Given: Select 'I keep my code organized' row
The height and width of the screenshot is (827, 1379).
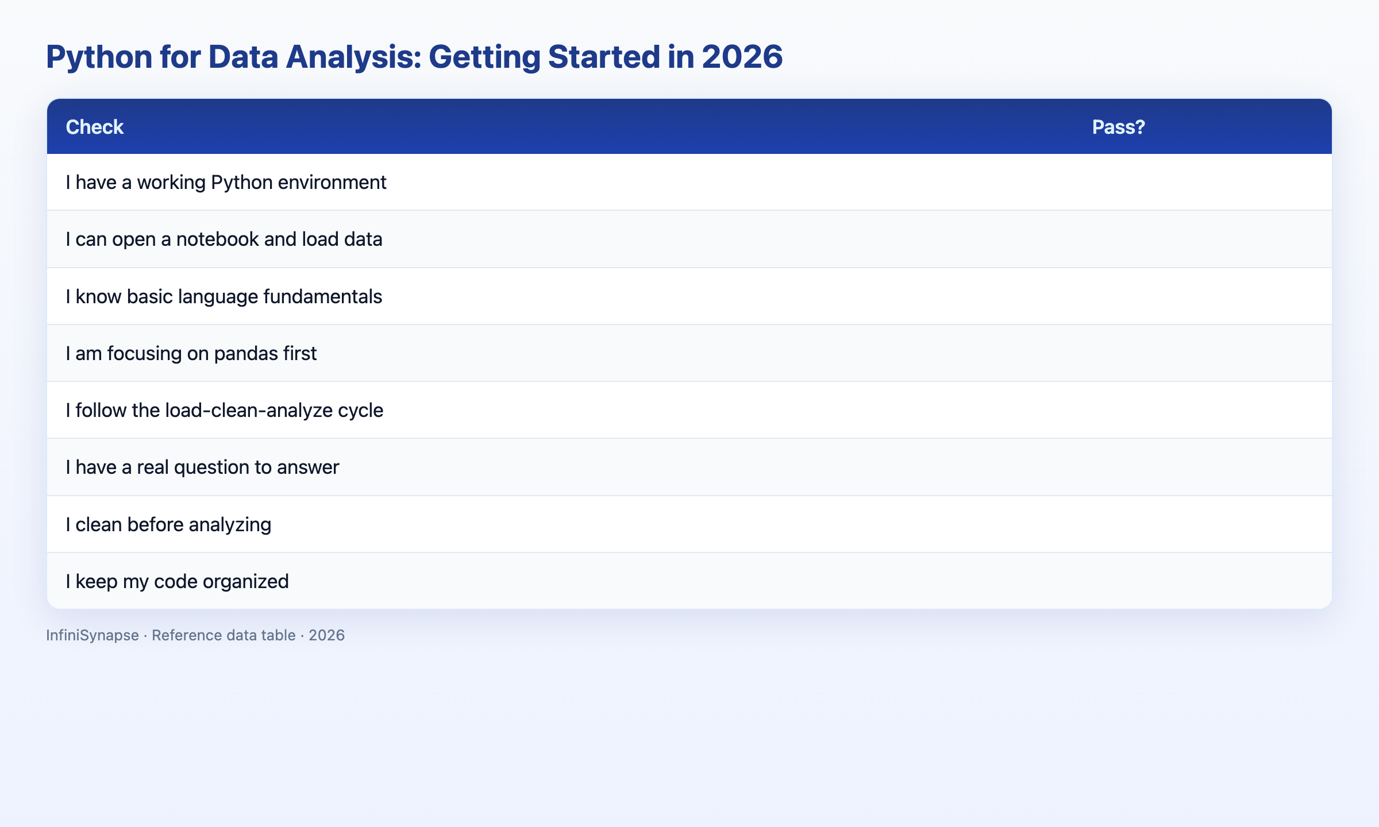Looking at the screenshot, I should click(689, 581).
